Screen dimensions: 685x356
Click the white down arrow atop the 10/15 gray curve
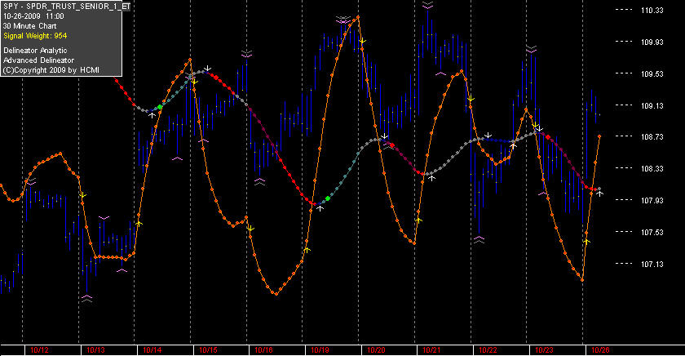(x=208, y=69)
